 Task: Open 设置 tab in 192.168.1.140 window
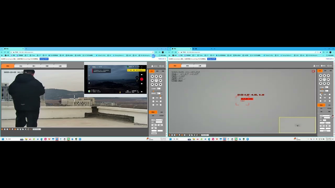60,66
